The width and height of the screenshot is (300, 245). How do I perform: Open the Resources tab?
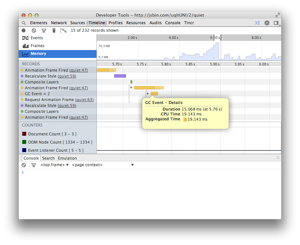tap(136, 23)
